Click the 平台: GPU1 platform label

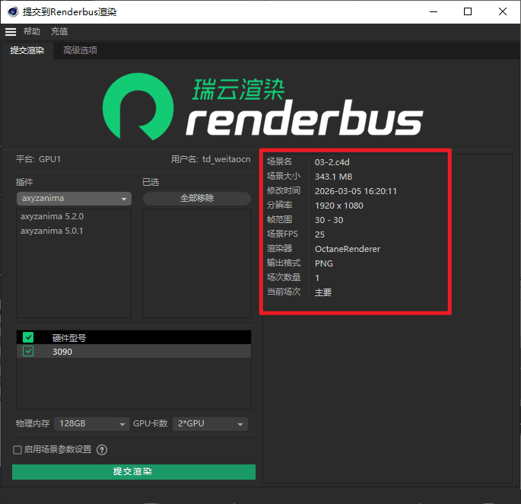click(38, 159)
